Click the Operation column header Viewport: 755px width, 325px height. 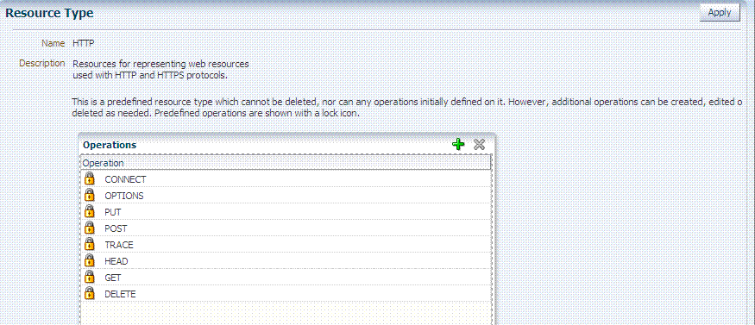(x=286, y=163)
